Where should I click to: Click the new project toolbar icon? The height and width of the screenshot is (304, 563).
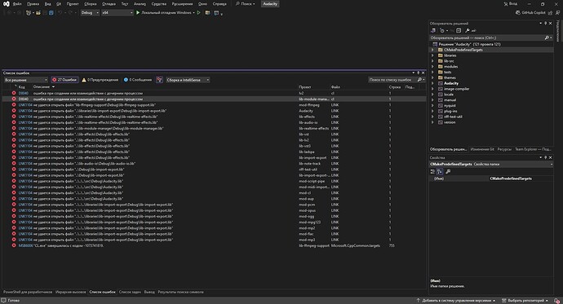(x=29, y=12)
